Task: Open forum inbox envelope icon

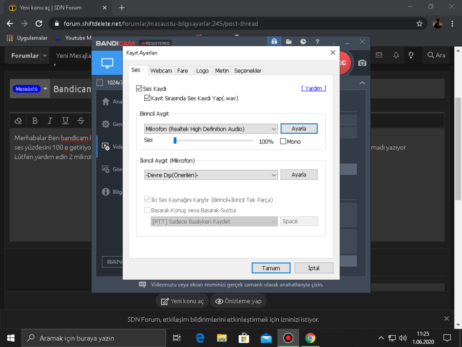Action: point(379,55)
